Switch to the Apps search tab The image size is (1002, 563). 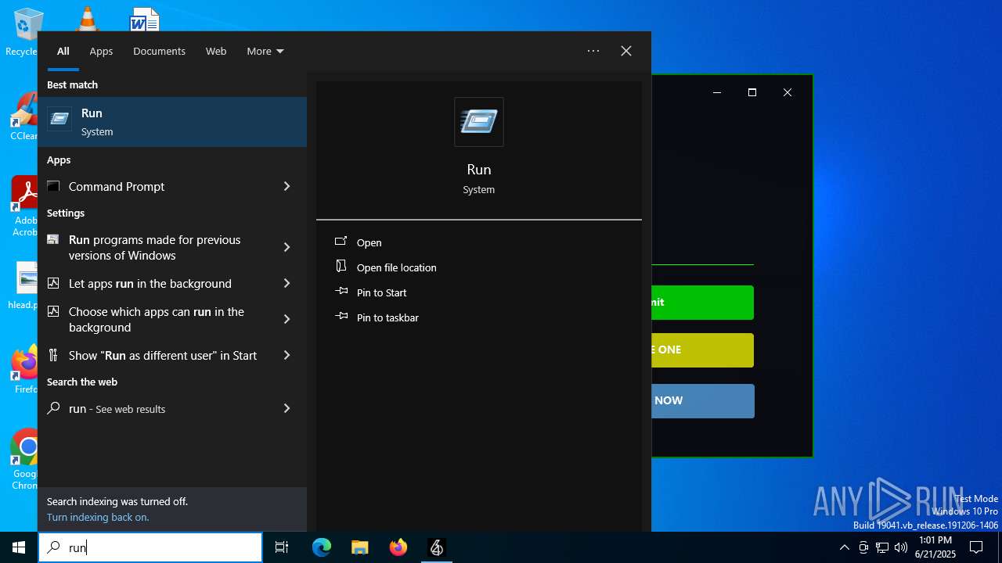101,51
